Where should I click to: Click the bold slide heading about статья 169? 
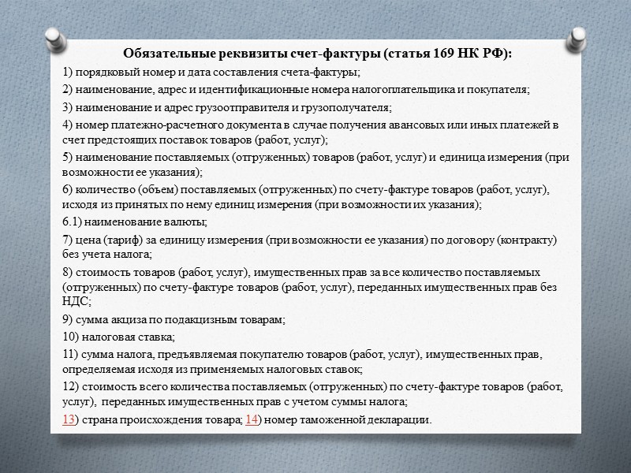coord(318,53)
